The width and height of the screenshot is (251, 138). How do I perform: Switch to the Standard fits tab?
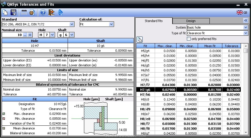154,21
